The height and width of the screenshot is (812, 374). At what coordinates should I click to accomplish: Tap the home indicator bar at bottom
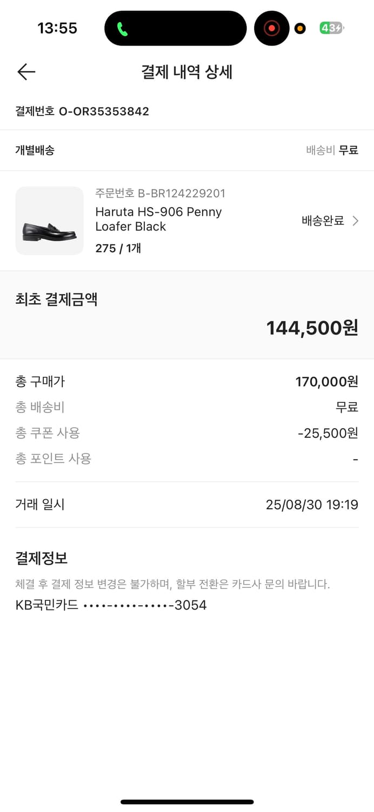187,802
